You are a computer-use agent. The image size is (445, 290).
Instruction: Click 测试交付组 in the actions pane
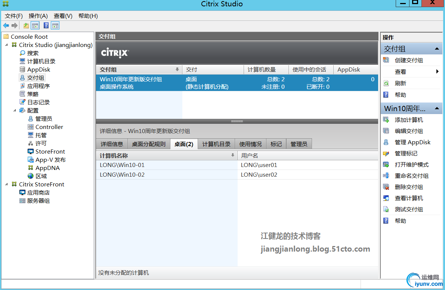[409, 209]
